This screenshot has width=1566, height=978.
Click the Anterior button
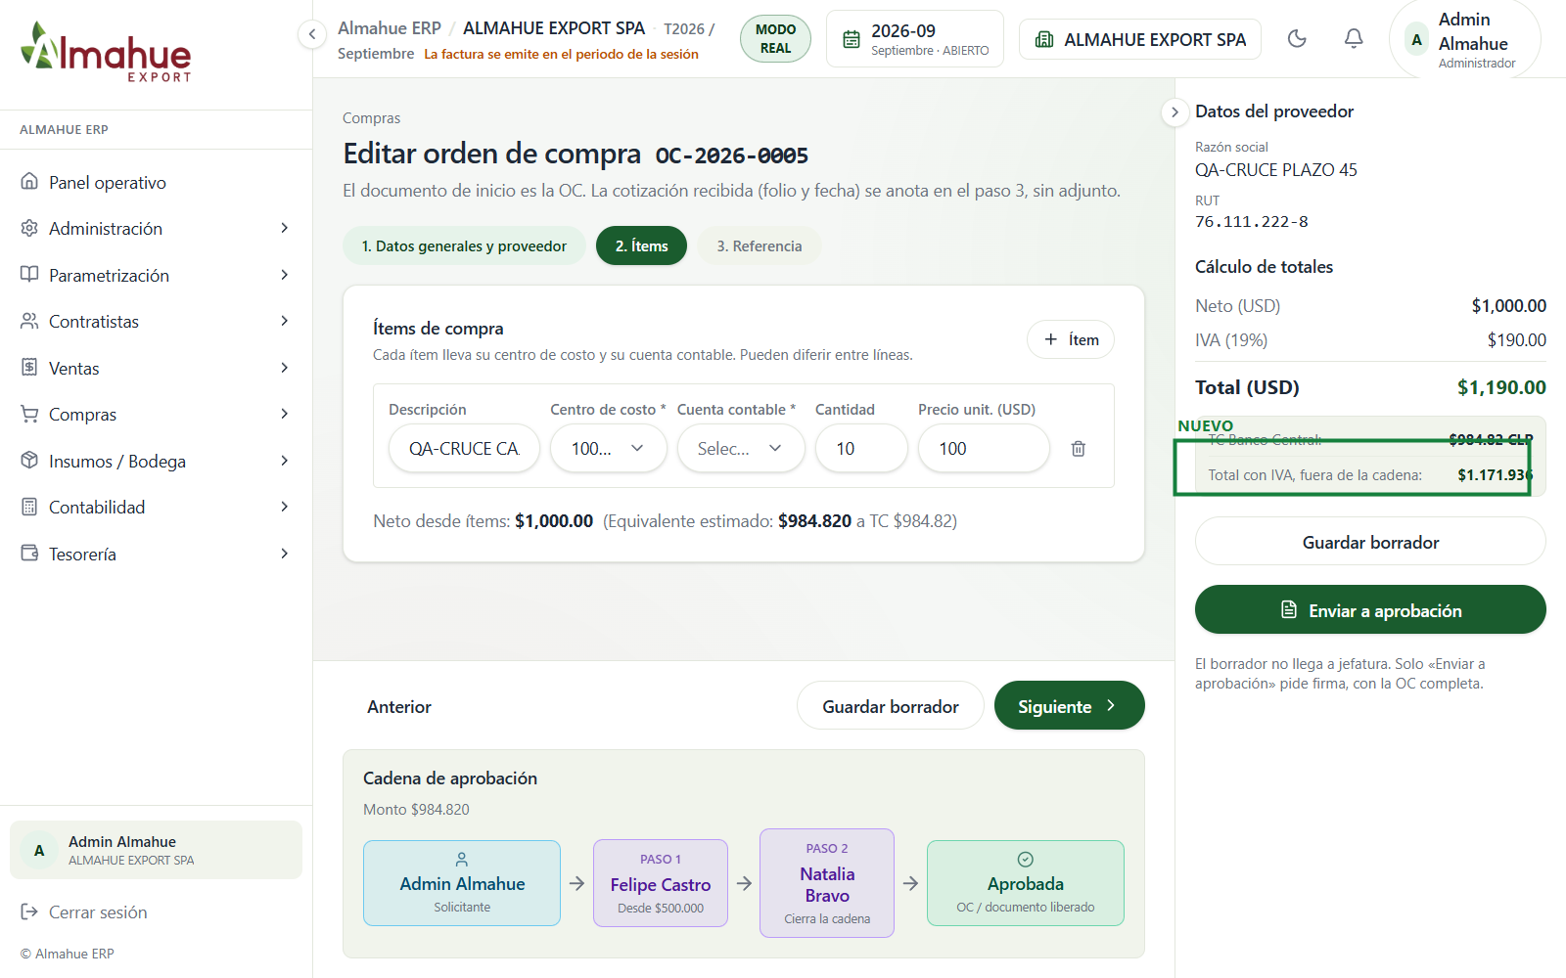point(399,707)
